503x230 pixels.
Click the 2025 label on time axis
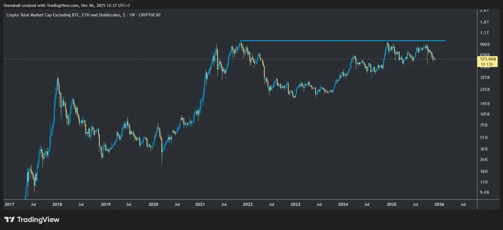click(391, 204)
